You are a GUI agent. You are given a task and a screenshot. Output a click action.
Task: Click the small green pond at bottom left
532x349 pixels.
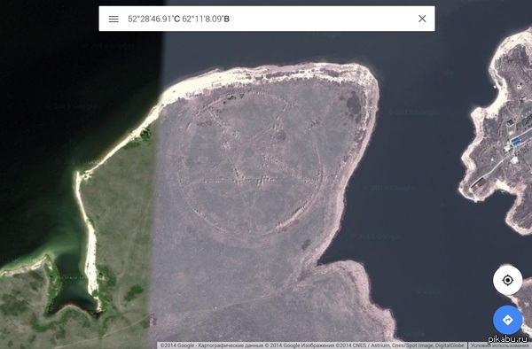[73, 286]
